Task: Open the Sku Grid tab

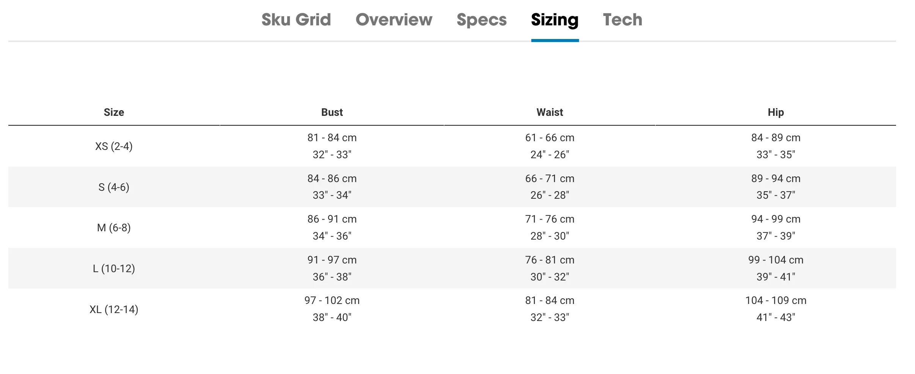Action: 296,20
